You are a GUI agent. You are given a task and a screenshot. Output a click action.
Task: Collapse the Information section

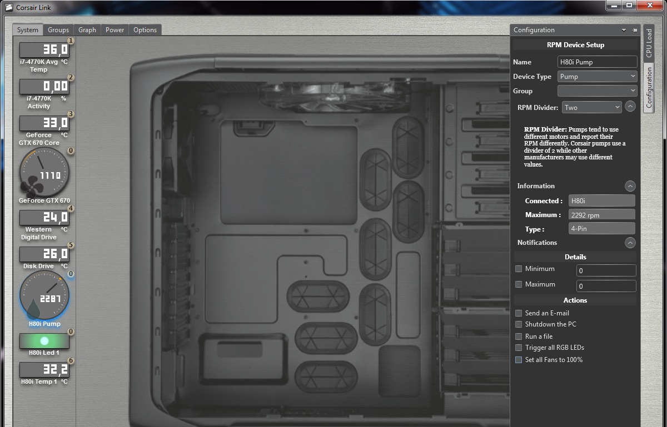pyautogui.click(x=630, y=186)
